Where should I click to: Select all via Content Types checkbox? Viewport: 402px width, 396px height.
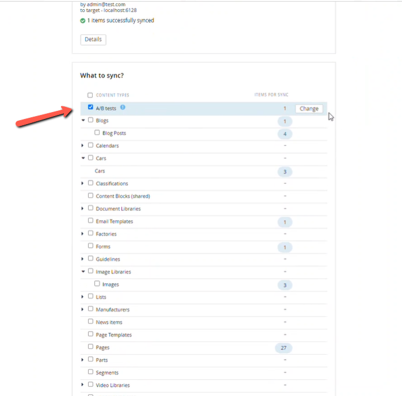pyautogui.click(x=90, y=95)
